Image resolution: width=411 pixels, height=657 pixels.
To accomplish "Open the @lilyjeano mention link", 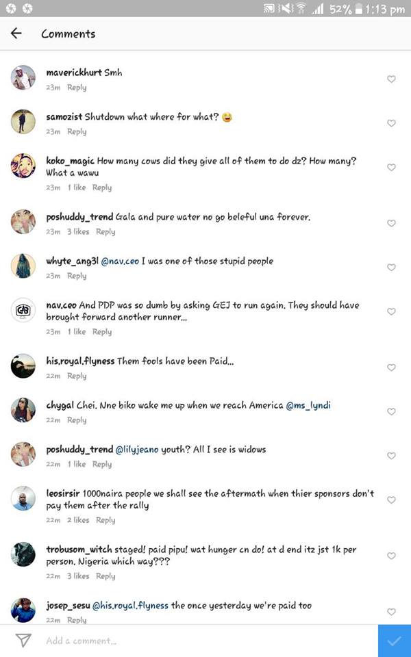I will pos(142,450).
